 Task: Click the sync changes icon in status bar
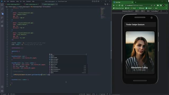pos(8,94)
